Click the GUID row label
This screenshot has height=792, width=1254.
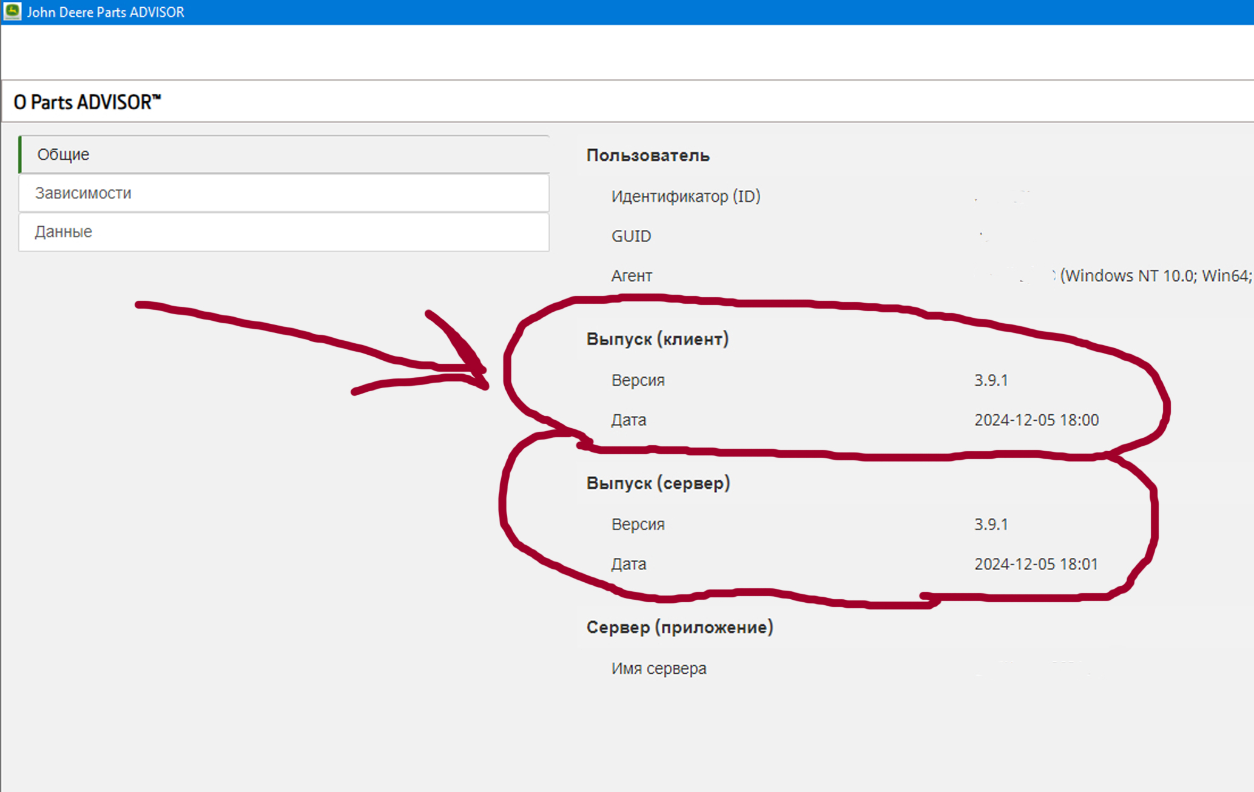(x=631, y=237)
